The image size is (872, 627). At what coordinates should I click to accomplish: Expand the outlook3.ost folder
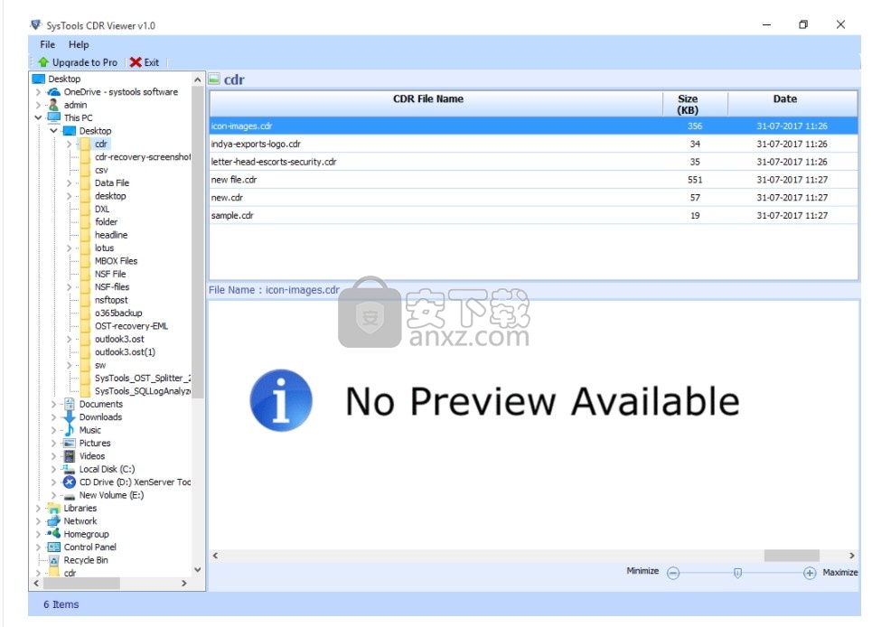69,339
